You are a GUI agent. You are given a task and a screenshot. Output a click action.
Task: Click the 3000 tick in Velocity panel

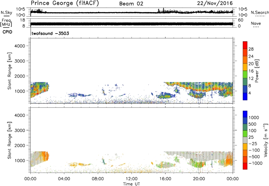tap(20, 130)
